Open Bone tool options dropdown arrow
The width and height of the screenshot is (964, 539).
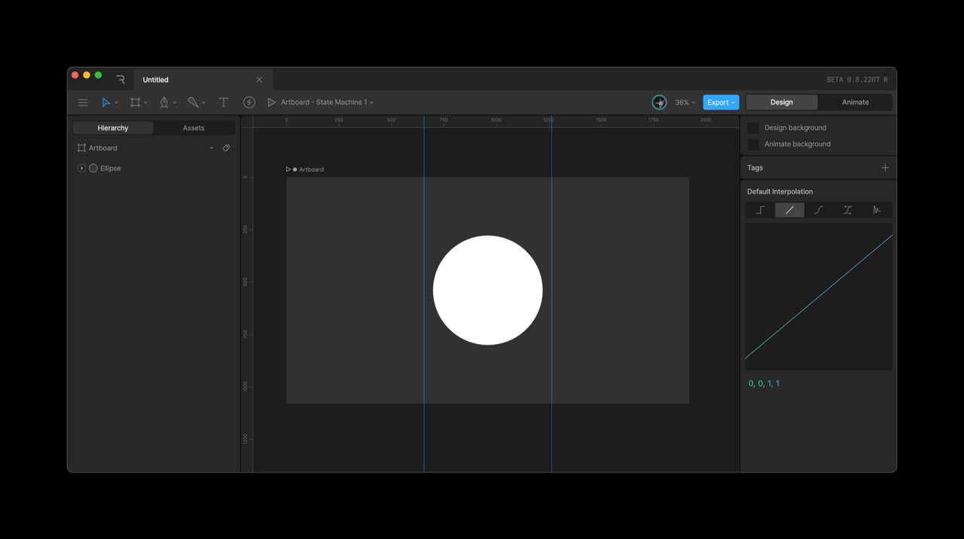click(203, 103)
